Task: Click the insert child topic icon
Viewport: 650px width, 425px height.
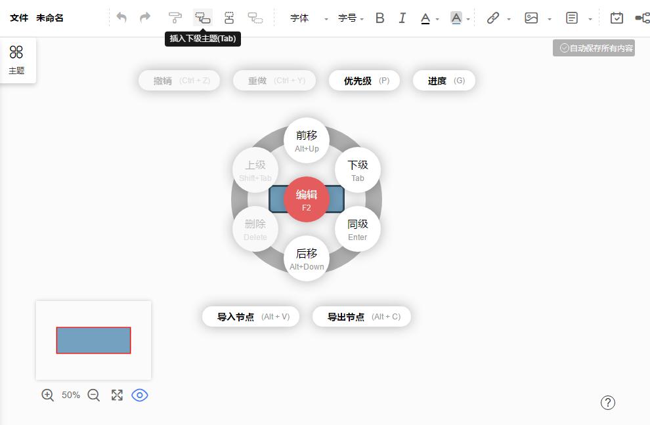Action: tap(203, 18)
